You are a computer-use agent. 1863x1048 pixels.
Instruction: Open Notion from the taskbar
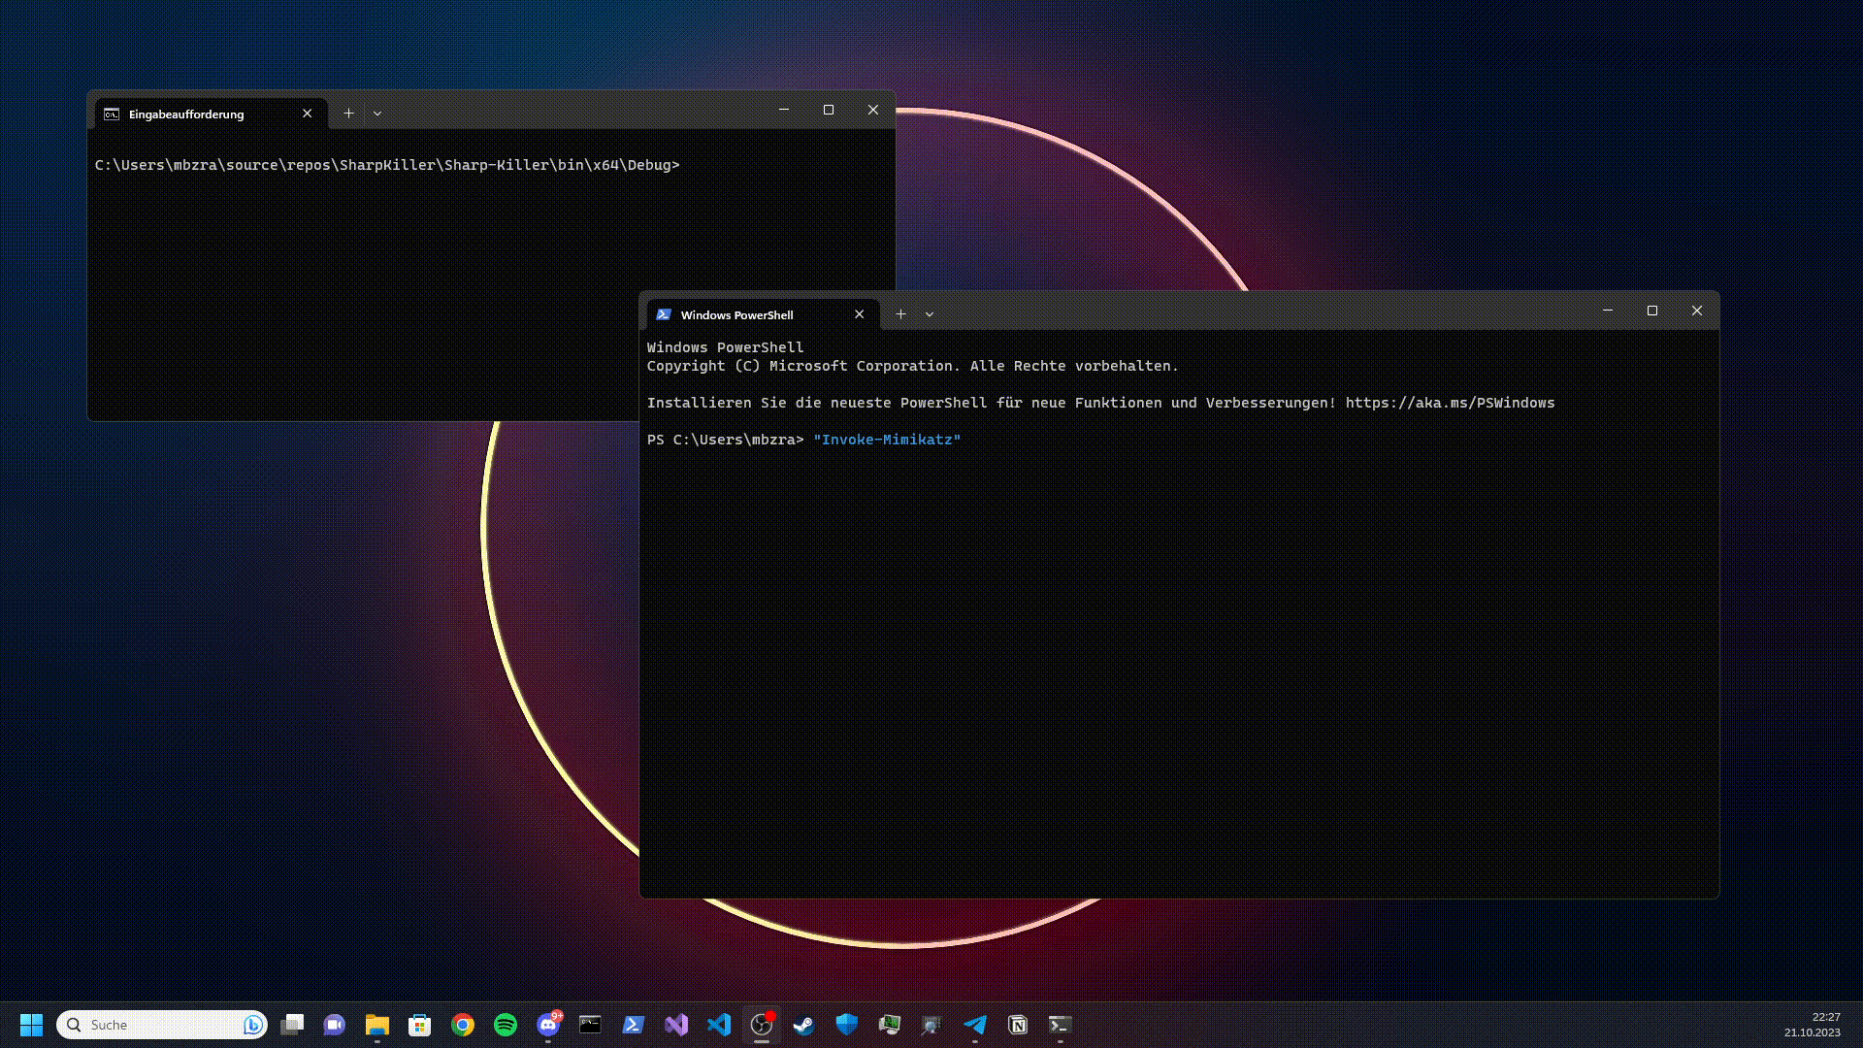click(x=1018, y=1025)
